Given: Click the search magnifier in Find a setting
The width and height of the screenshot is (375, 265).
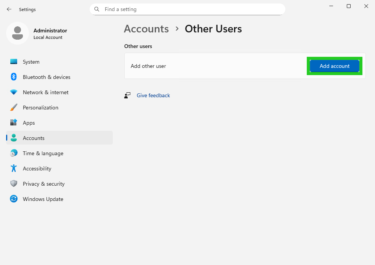Looking at the screenshot, I should 96,9.
